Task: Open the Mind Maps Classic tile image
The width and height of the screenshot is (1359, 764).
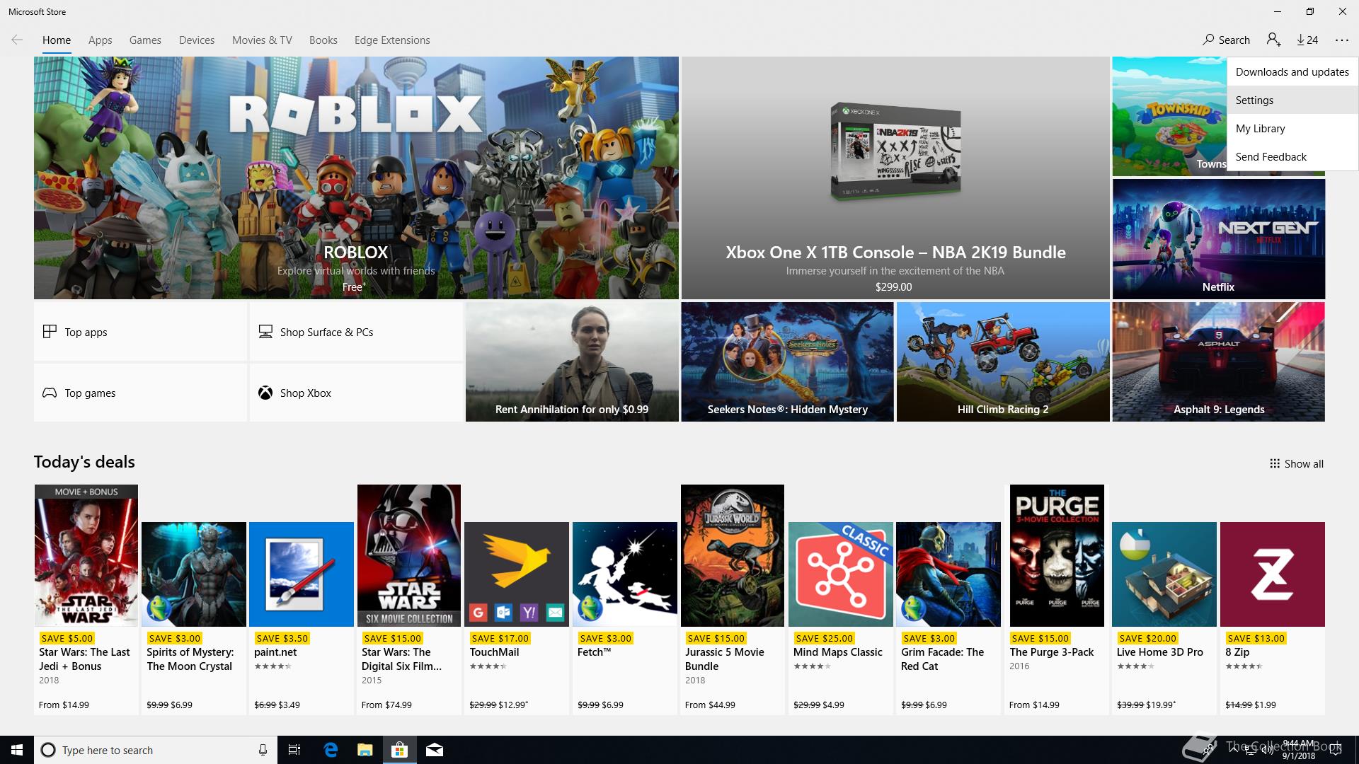Action: point(841,574)
